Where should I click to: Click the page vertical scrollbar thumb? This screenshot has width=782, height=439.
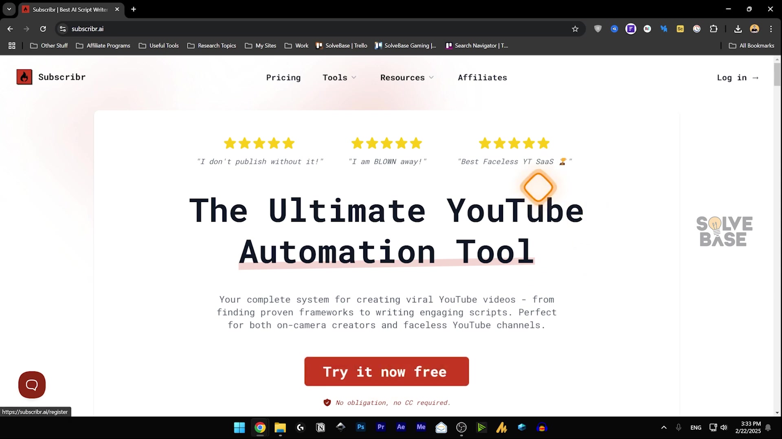point(777,74)
